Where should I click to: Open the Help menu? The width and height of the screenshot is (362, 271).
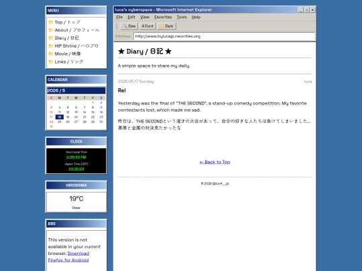coord(196,17)
